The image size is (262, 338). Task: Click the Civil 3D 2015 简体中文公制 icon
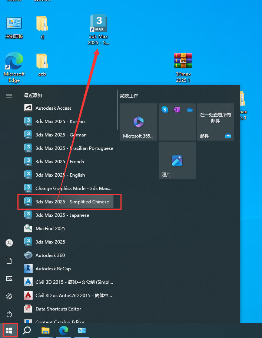pos(28,282)
